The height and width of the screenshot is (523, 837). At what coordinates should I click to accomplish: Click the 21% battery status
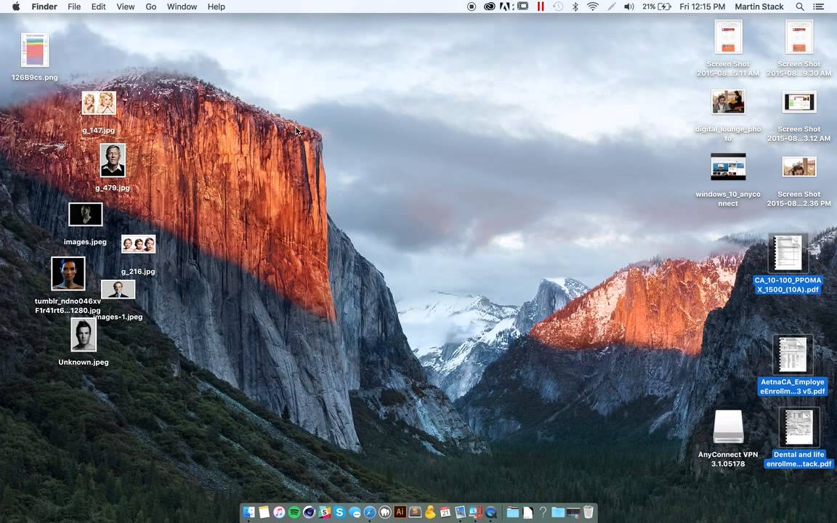point(657,7)
